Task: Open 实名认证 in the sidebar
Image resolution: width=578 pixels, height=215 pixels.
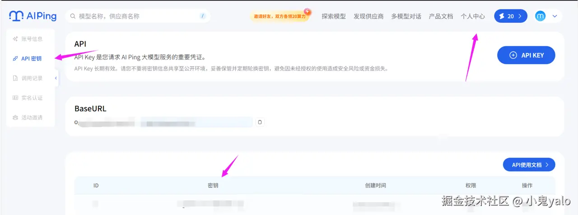Action: 28,98
